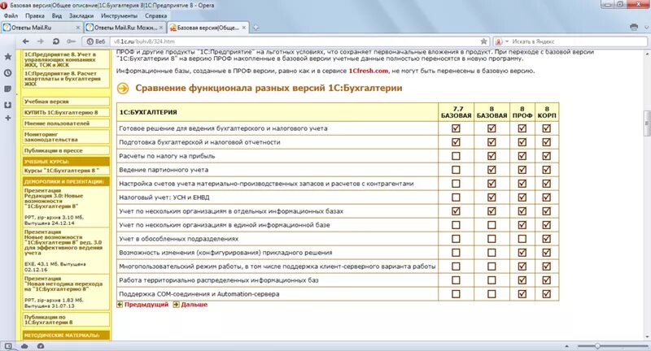Open the Bookmarks star panel in the sidebar
This screenshot has width=651, height=351.
[x=7, y=57]
